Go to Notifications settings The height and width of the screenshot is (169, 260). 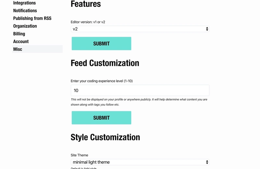[25, 11]
